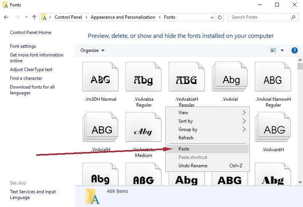Select the .VnArial font family icon

tap(230, 77)
